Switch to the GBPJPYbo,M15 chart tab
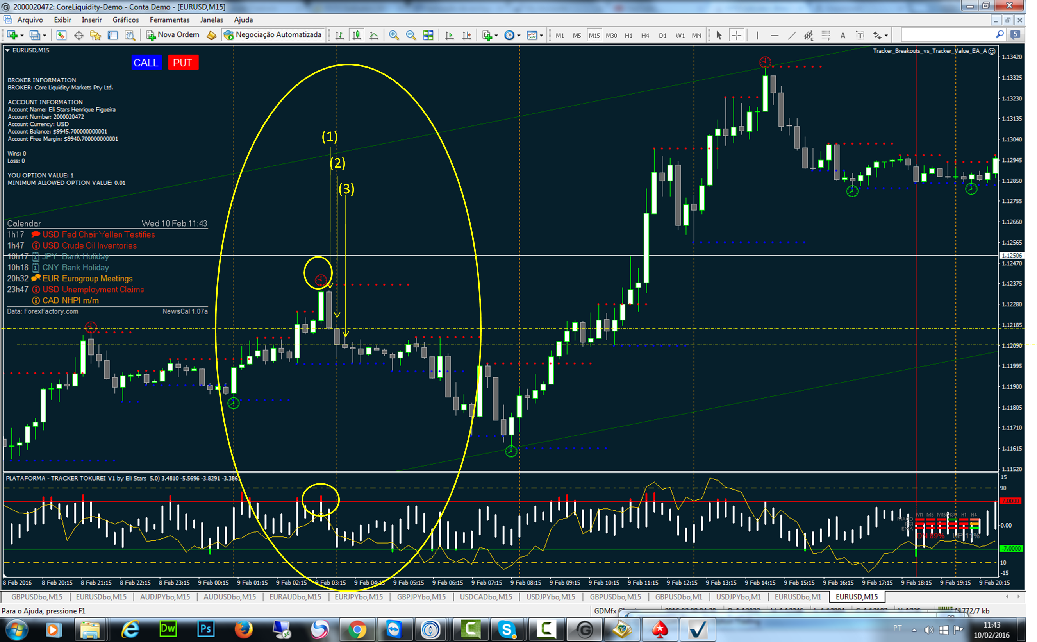 point(421,597)
